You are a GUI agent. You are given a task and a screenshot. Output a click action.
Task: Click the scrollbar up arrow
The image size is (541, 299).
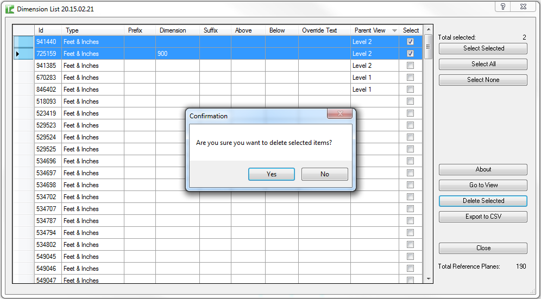click(x=429, y=30)
